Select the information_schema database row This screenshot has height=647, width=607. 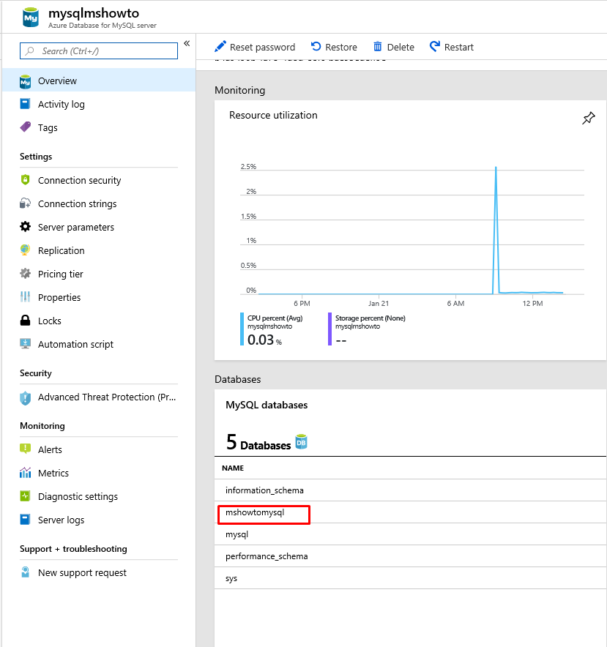(x=411, y=490)
